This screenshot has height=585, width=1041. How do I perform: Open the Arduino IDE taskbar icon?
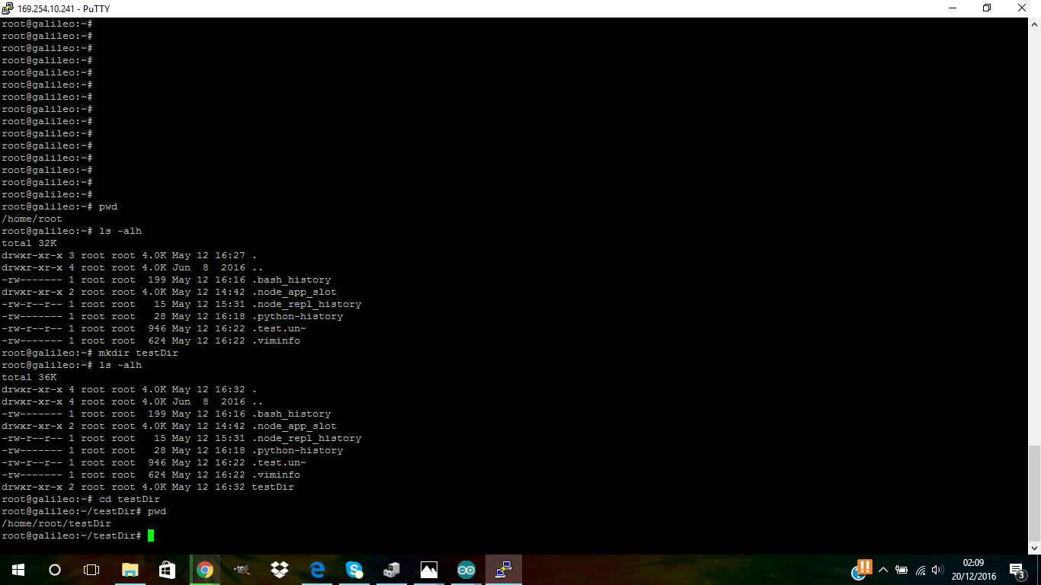click(466, 570)
